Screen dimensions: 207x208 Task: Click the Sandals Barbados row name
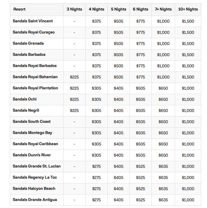point(29,55)
